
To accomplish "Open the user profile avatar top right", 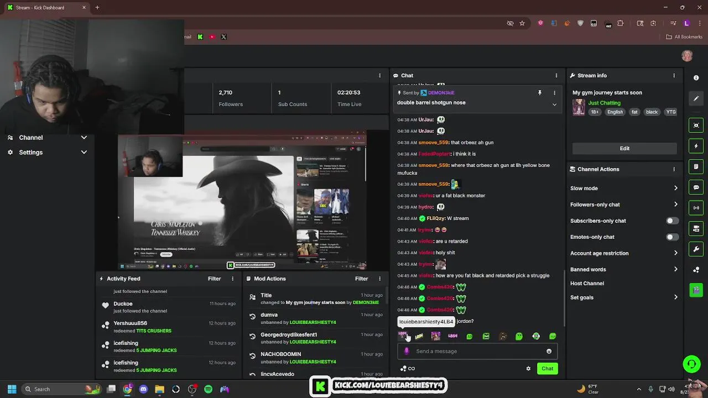I will coord(687,56).
